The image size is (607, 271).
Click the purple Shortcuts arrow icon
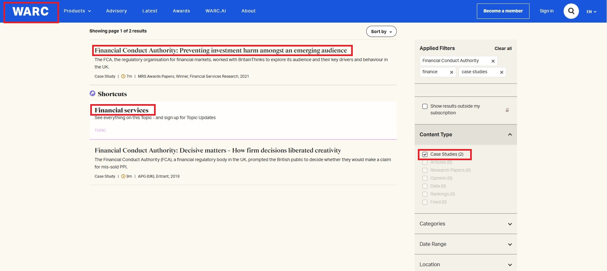pyautogui.click(x=93, y=93)
